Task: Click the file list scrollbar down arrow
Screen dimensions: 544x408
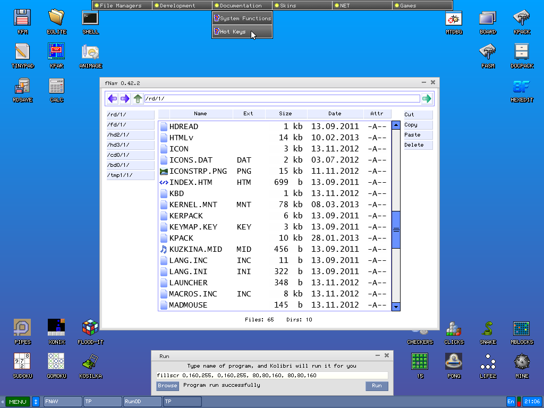Action: click(396, 307)
